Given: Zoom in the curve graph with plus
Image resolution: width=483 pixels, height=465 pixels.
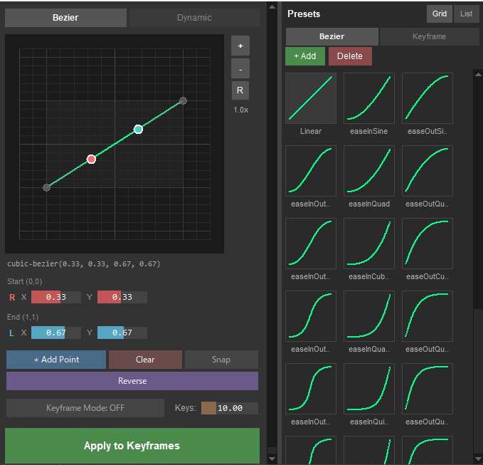Looking at the screenshot, I should (240, 46).
